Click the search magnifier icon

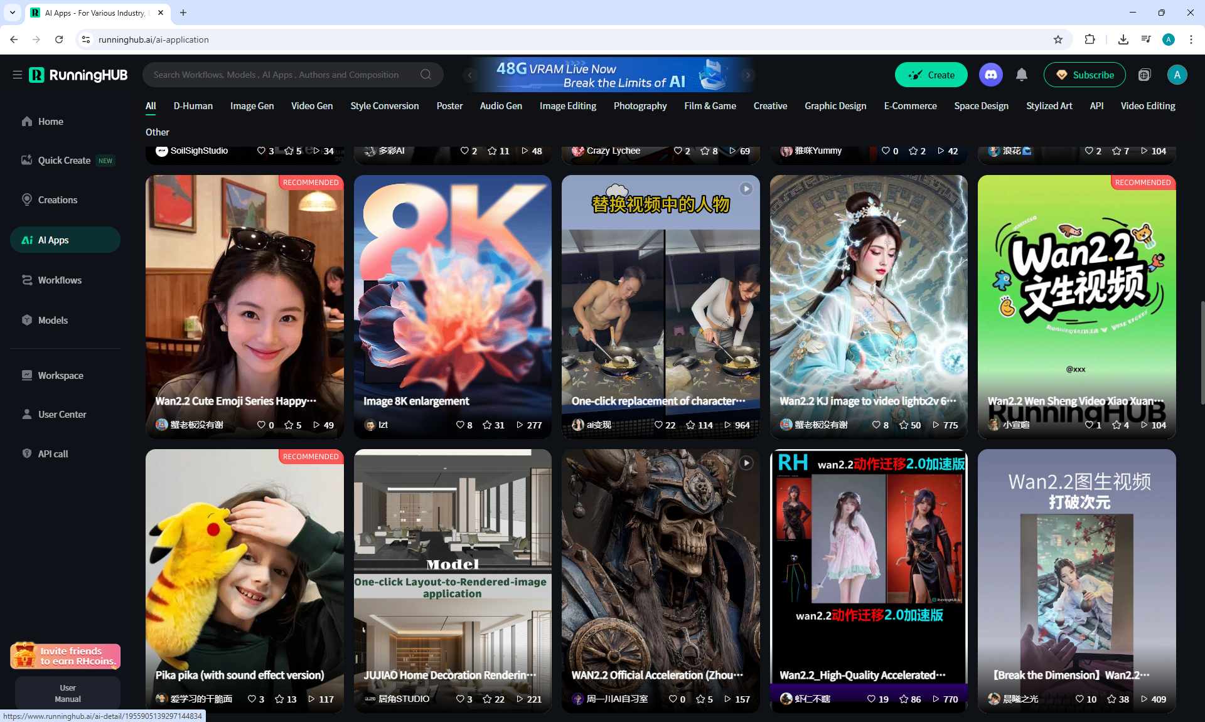pos(426,75)
